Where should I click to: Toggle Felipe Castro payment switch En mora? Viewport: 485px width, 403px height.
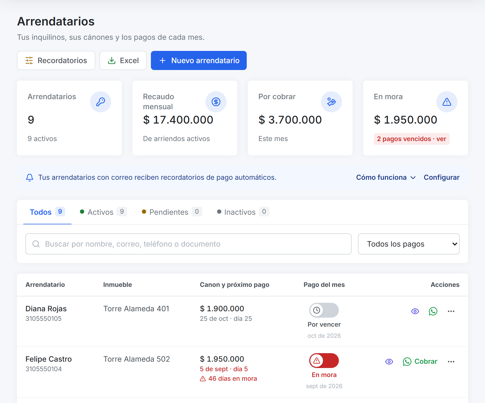pyautogui.click(x=324, y=361)
